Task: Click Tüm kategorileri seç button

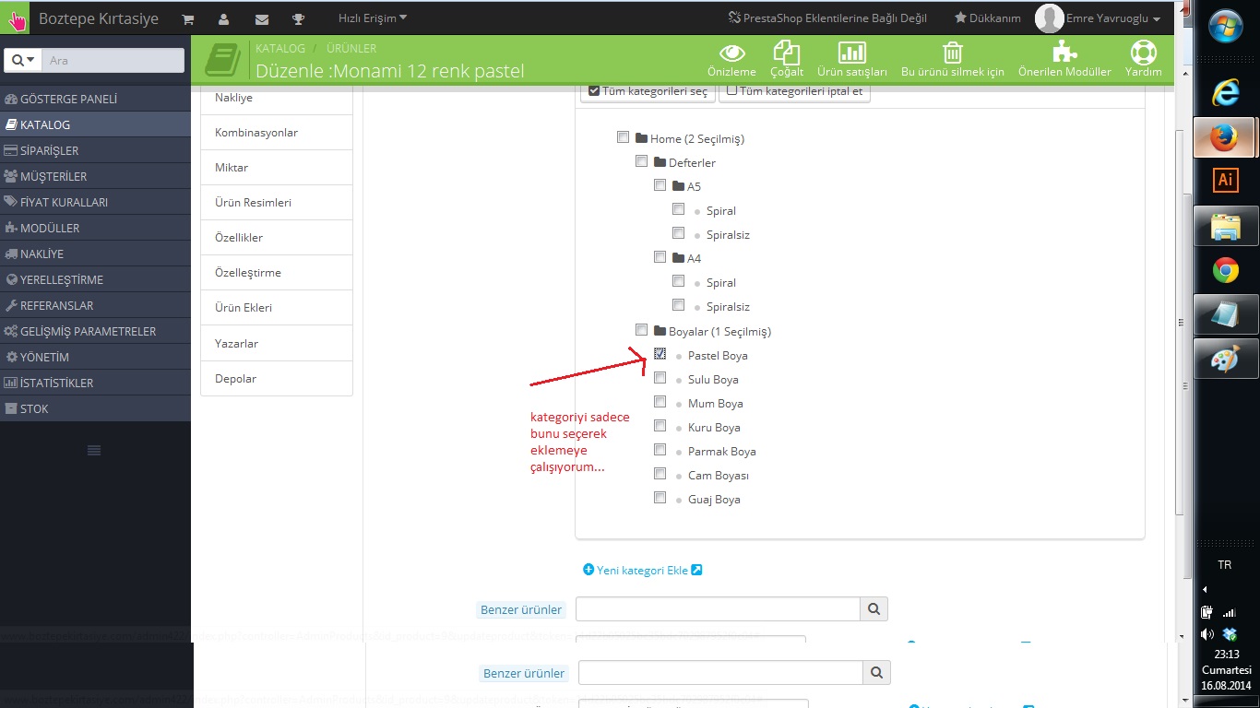Action: (x=648, y=91)
